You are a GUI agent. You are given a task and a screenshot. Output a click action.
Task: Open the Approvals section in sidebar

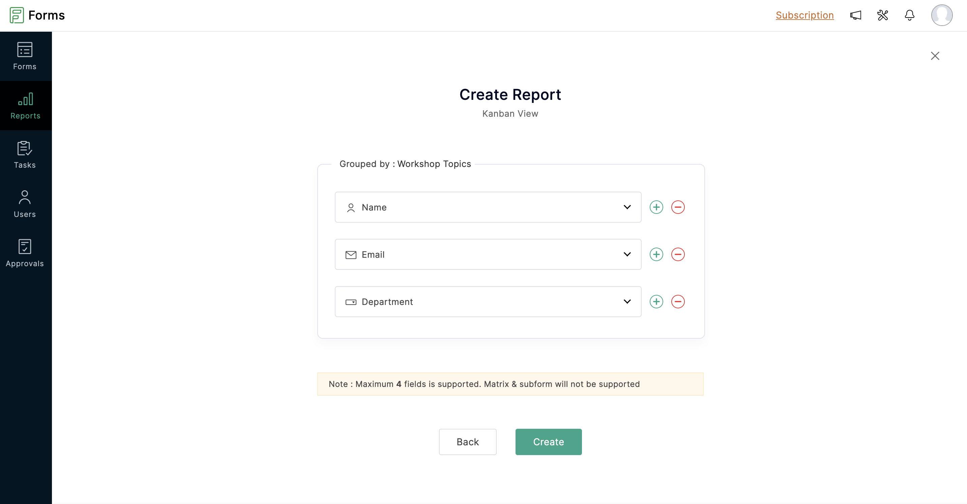pyautogui.click(x=25, y=253)
